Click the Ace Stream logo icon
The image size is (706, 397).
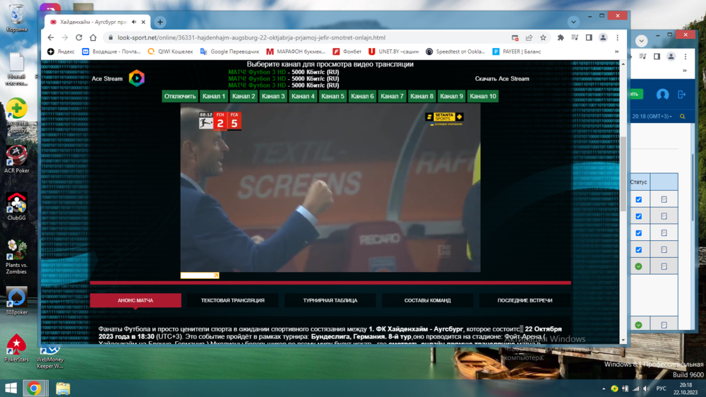[x=137, y=78]
